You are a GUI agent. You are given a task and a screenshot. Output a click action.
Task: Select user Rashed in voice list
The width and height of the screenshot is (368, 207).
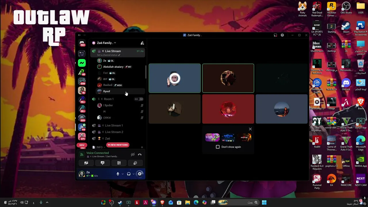tap(120, 85)
